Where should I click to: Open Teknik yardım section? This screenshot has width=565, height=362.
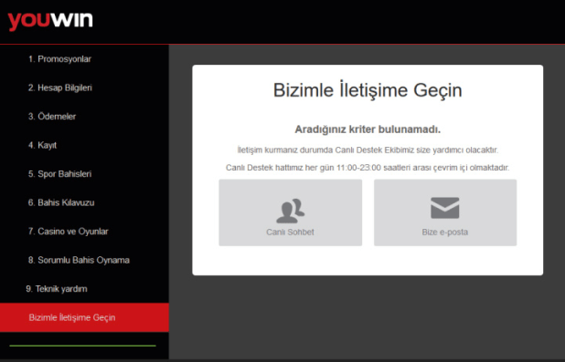pyautogui.click(x=57, y=289)
